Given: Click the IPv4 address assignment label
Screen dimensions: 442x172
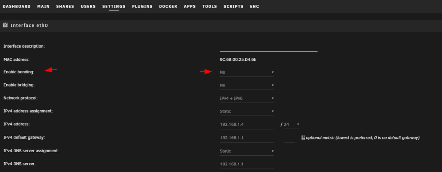Looking at the screenshot, I should point(28,111).
